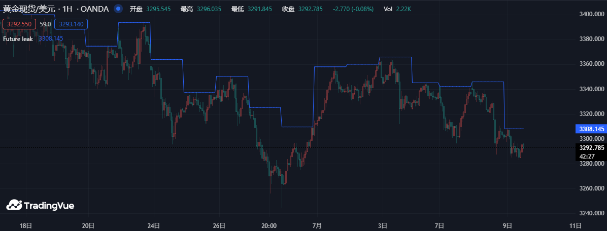Image resolution: width=607 pixels, height=231 pixels.
Task: Click the 开盘 open price value 3295.545
Action: click(x=158, y=9)
